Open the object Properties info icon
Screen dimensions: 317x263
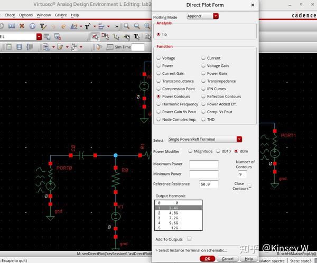point(32,26)
